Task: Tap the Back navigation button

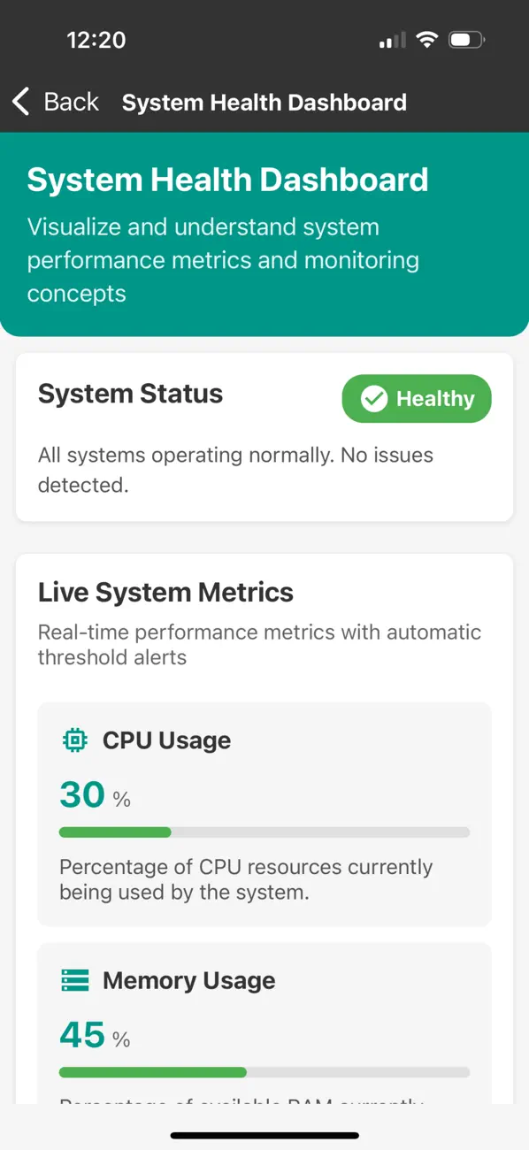Action: [57, 101]
